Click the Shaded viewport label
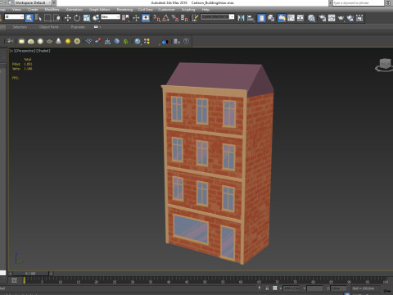The height and width of the screenshot is (295, 393). (x=43, y=51)
